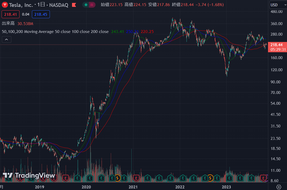
Task: Open the USD currency dropdown
Action: click(x=278, y=5)
